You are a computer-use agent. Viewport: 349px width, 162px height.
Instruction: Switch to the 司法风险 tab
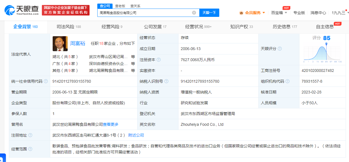coord(69,27)
